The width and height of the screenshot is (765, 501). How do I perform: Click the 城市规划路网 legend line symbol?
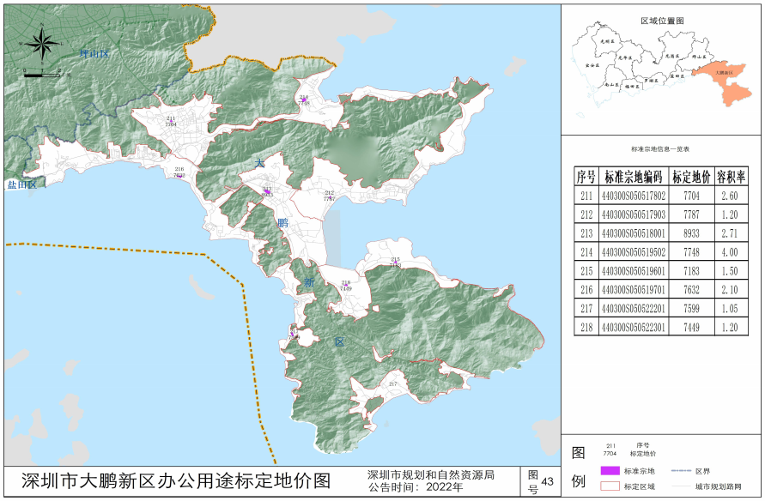click(680, 486)
